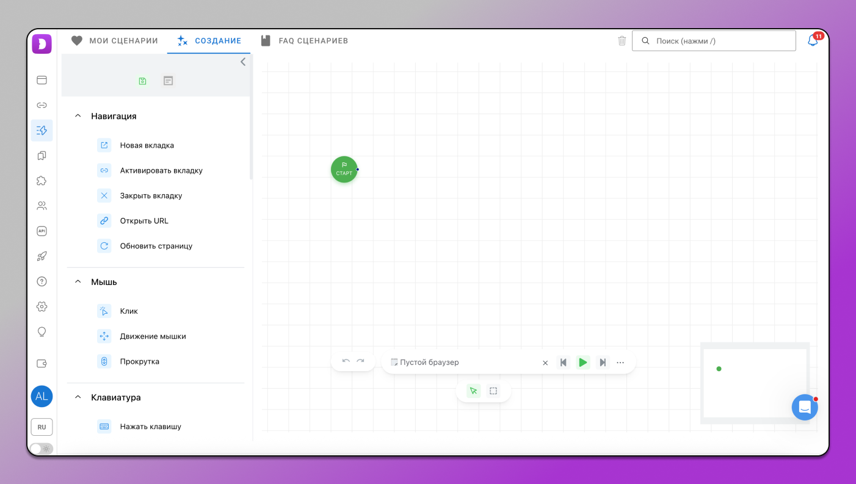
Task: Toggle the light/dark theme switch
Action: click(x=42, y=449)
